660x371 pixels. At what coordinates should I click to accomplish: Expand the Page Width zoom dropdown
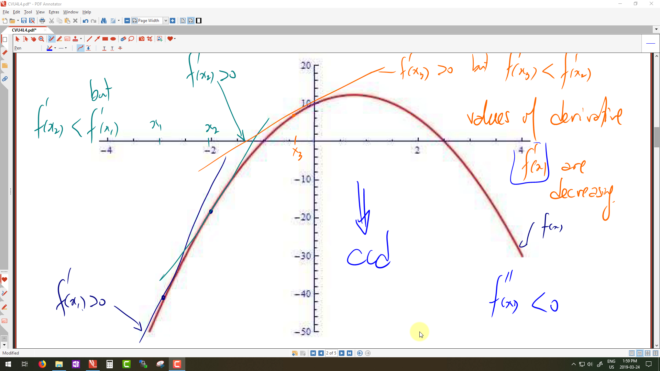coord(166,21)
